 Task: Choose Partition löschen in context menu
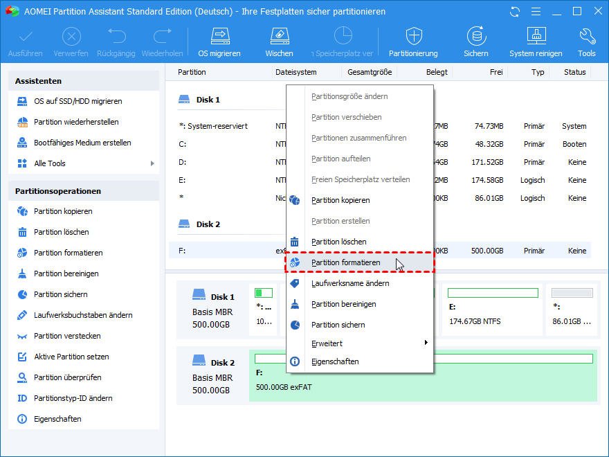(360, 242)
